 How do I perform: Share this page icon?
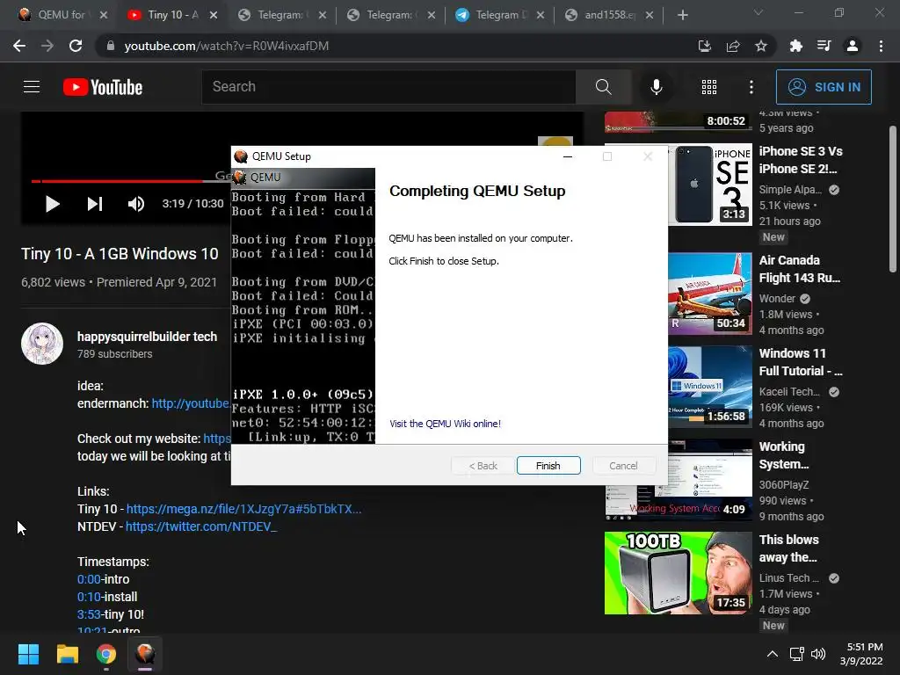click(733, 46)
